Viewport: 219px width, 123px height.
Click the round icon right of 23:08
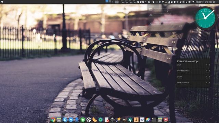click(x=214, y=2)
